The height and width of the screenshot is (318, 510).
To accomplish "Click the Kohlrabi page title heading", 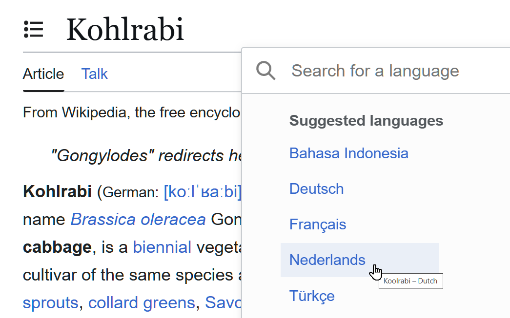I will (x=125, y=29).
